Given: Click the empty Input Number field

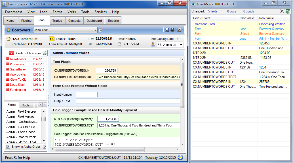Looking at the screenshot, I should [87, 95].
